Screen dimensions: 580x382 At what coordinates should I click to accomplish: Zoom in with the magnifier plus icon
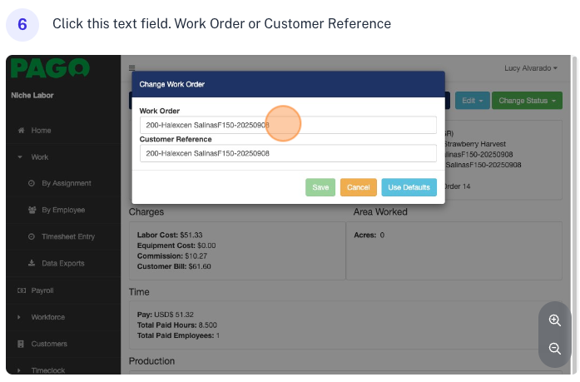(555, 320)
